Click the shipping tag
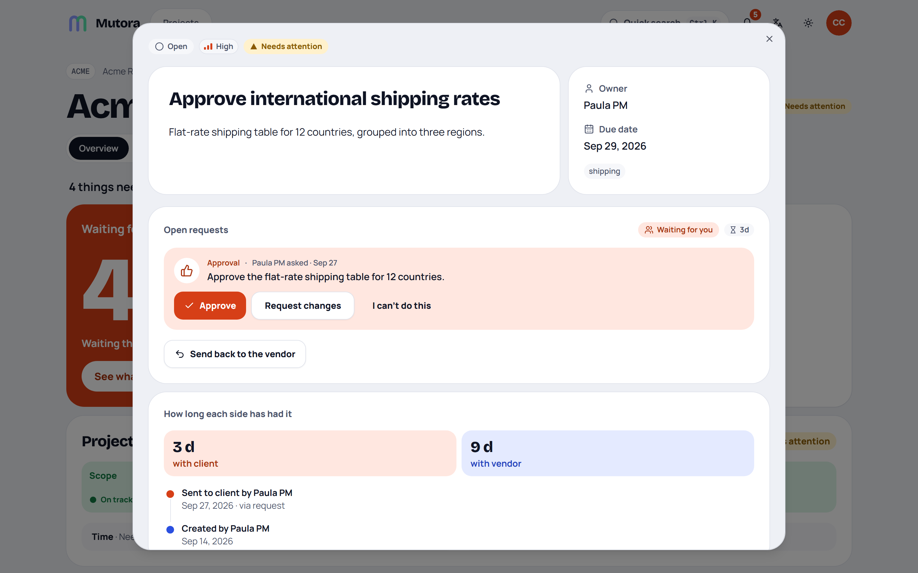This screenshot has height=573, width=918. pos(604,171)
